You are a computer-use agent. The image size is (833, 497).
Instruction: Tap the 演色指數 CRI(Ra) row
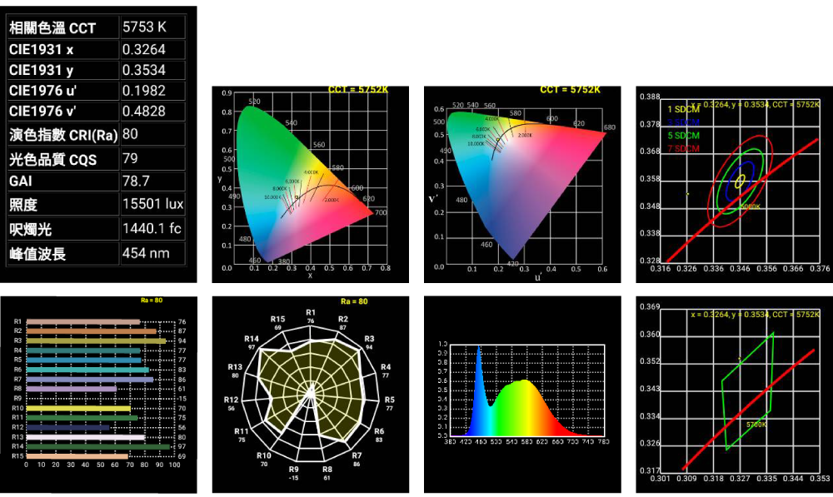(96, 135)
